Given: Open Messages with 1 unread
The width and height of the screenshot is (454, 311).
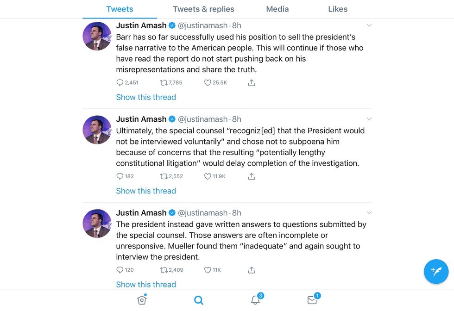Looking at the screenshot, I should coord(312,299).
